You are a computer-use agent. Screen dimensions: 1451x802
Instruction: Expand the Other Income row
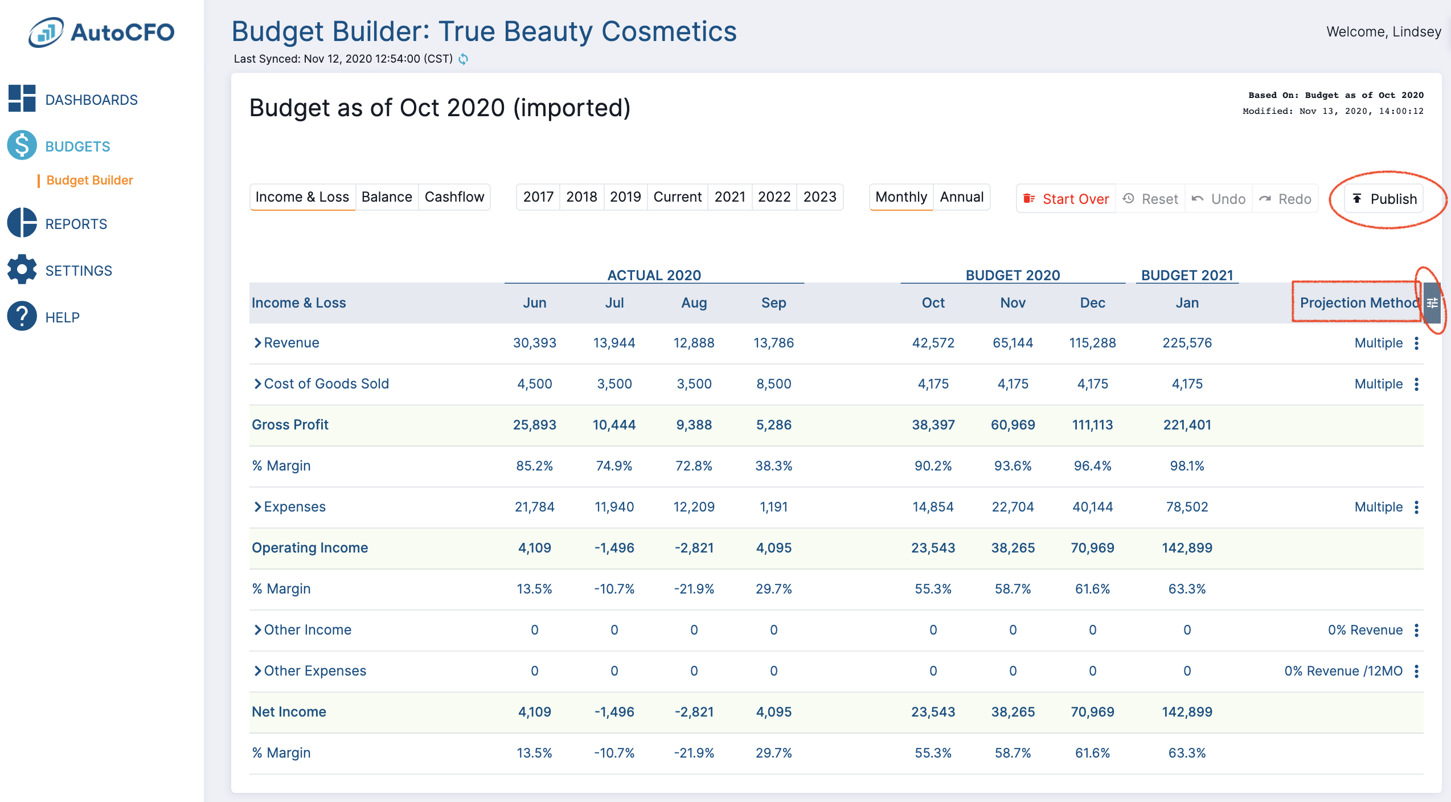point(257,630)
